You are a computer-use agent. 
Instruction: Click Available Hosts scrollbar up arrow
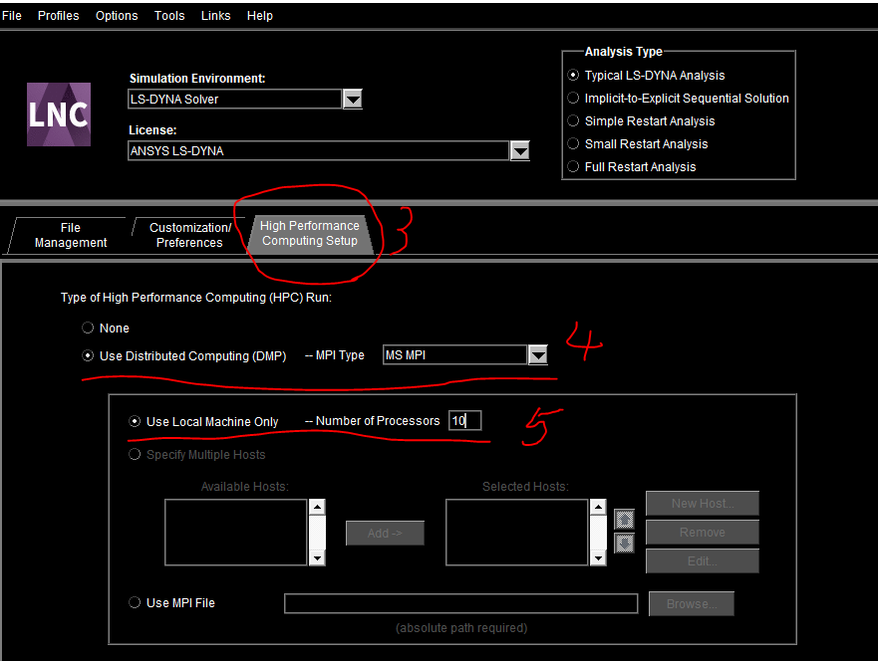[318, 507]
